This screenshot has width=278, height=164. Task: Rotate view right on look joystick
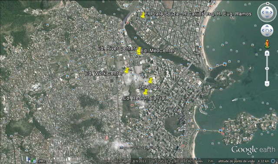point(271,13)
